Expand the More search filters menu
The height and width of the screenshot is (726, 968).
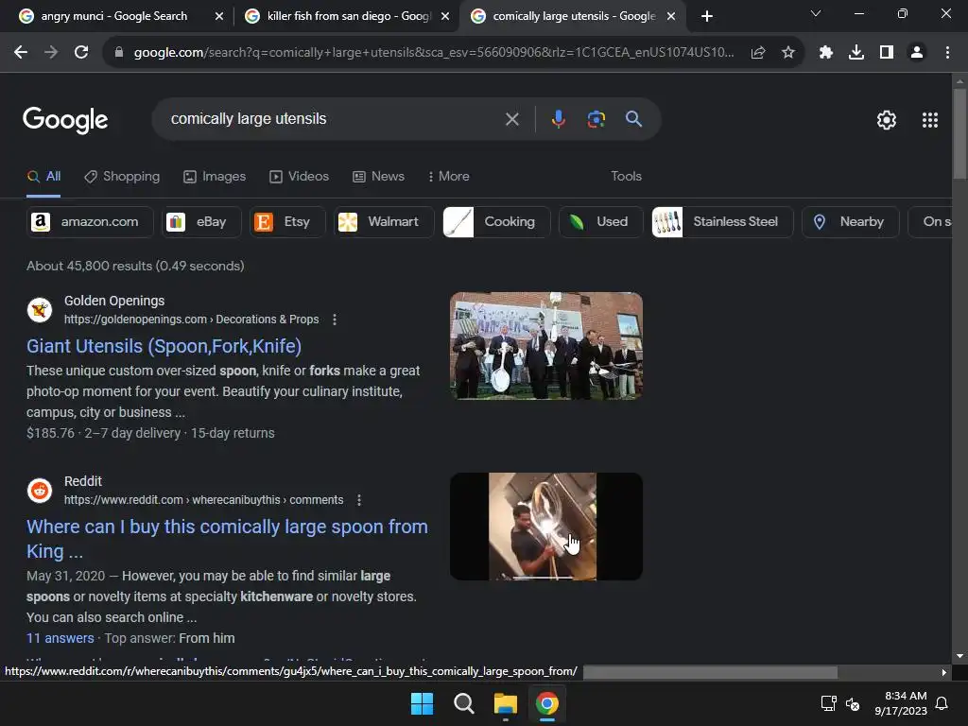coord(449,177)
